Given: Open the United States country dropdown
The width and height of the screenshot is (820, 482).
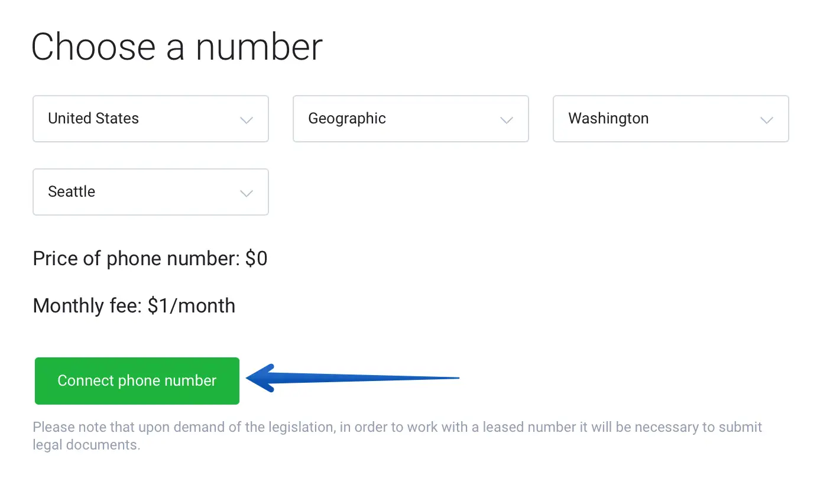Looking at the screenshot, I should 151,119.
